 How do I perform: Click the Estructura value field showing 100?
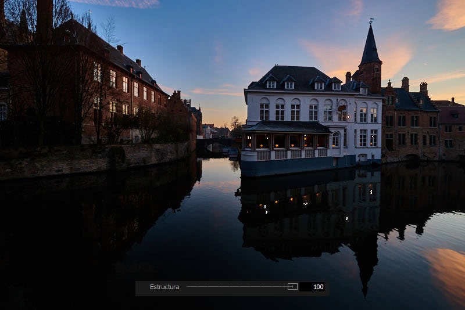[312, 287]
